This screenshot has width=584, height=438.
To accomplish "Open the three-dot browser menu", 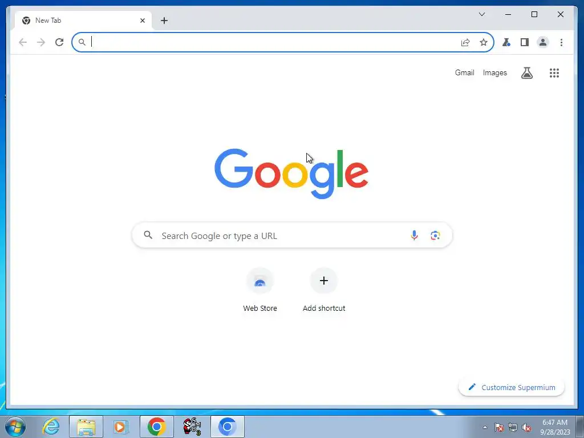I will click(561, 42).
